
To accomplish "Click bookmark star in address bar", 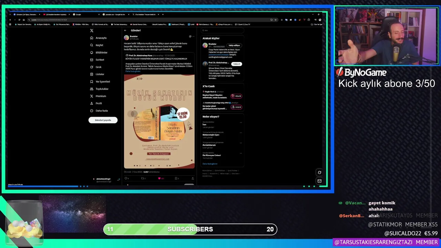I will click(x=275, y=20).
